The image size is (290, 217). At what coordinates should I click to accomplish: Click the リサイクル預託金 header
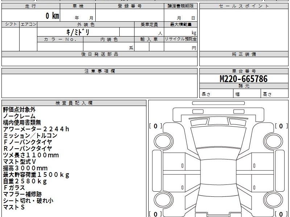181,39
